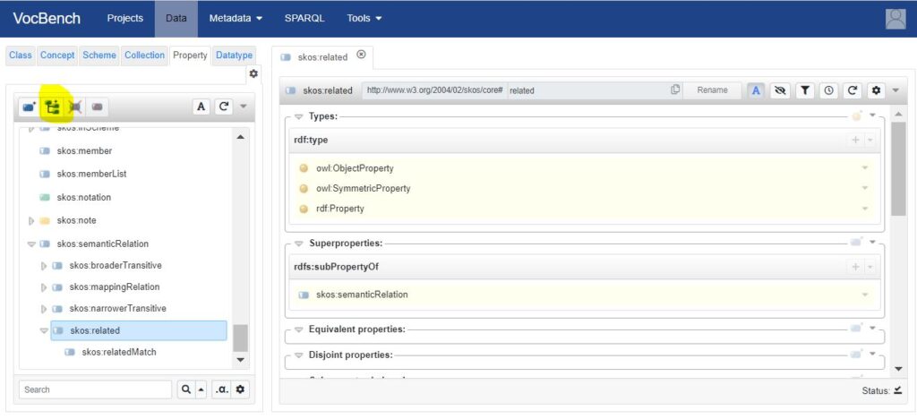Click into the Search input field
The image size is (917, 419).
coord(95,389)
